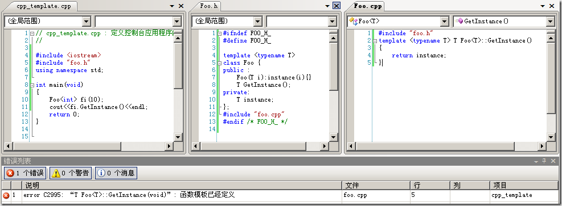Collapse #ifndef region at line 1 in Foo.h

pos(220,33)
